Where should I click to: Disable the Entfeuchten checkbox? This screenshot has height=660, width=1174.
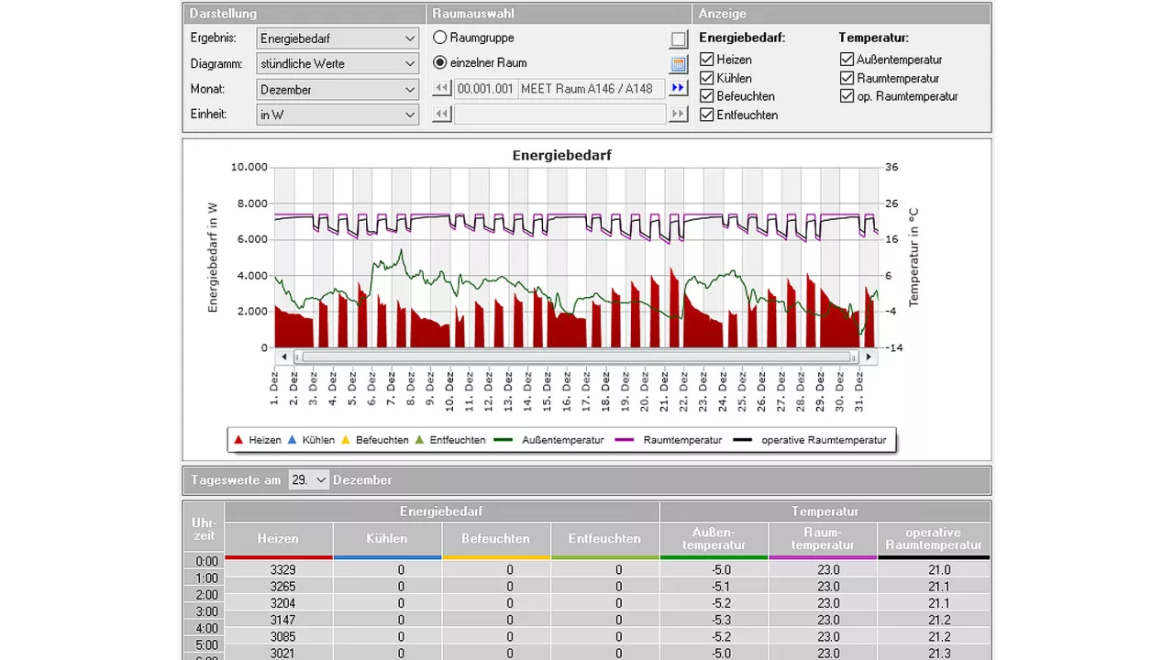click(706, 115)
